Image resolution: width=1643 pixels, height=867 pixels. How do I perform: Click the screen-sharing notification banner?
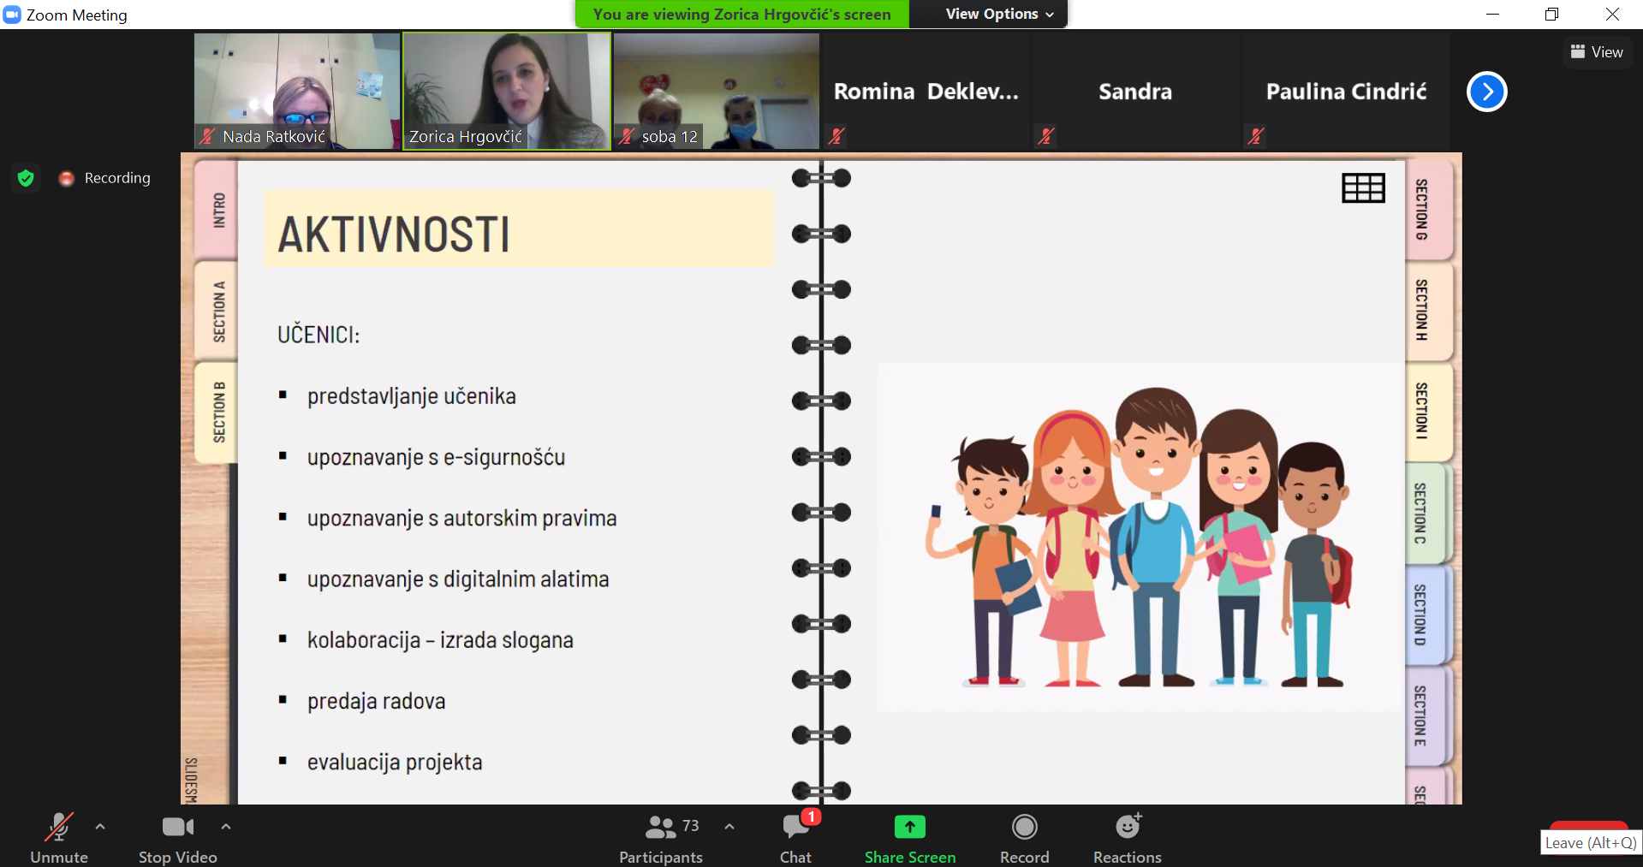(x=741, y=14)
